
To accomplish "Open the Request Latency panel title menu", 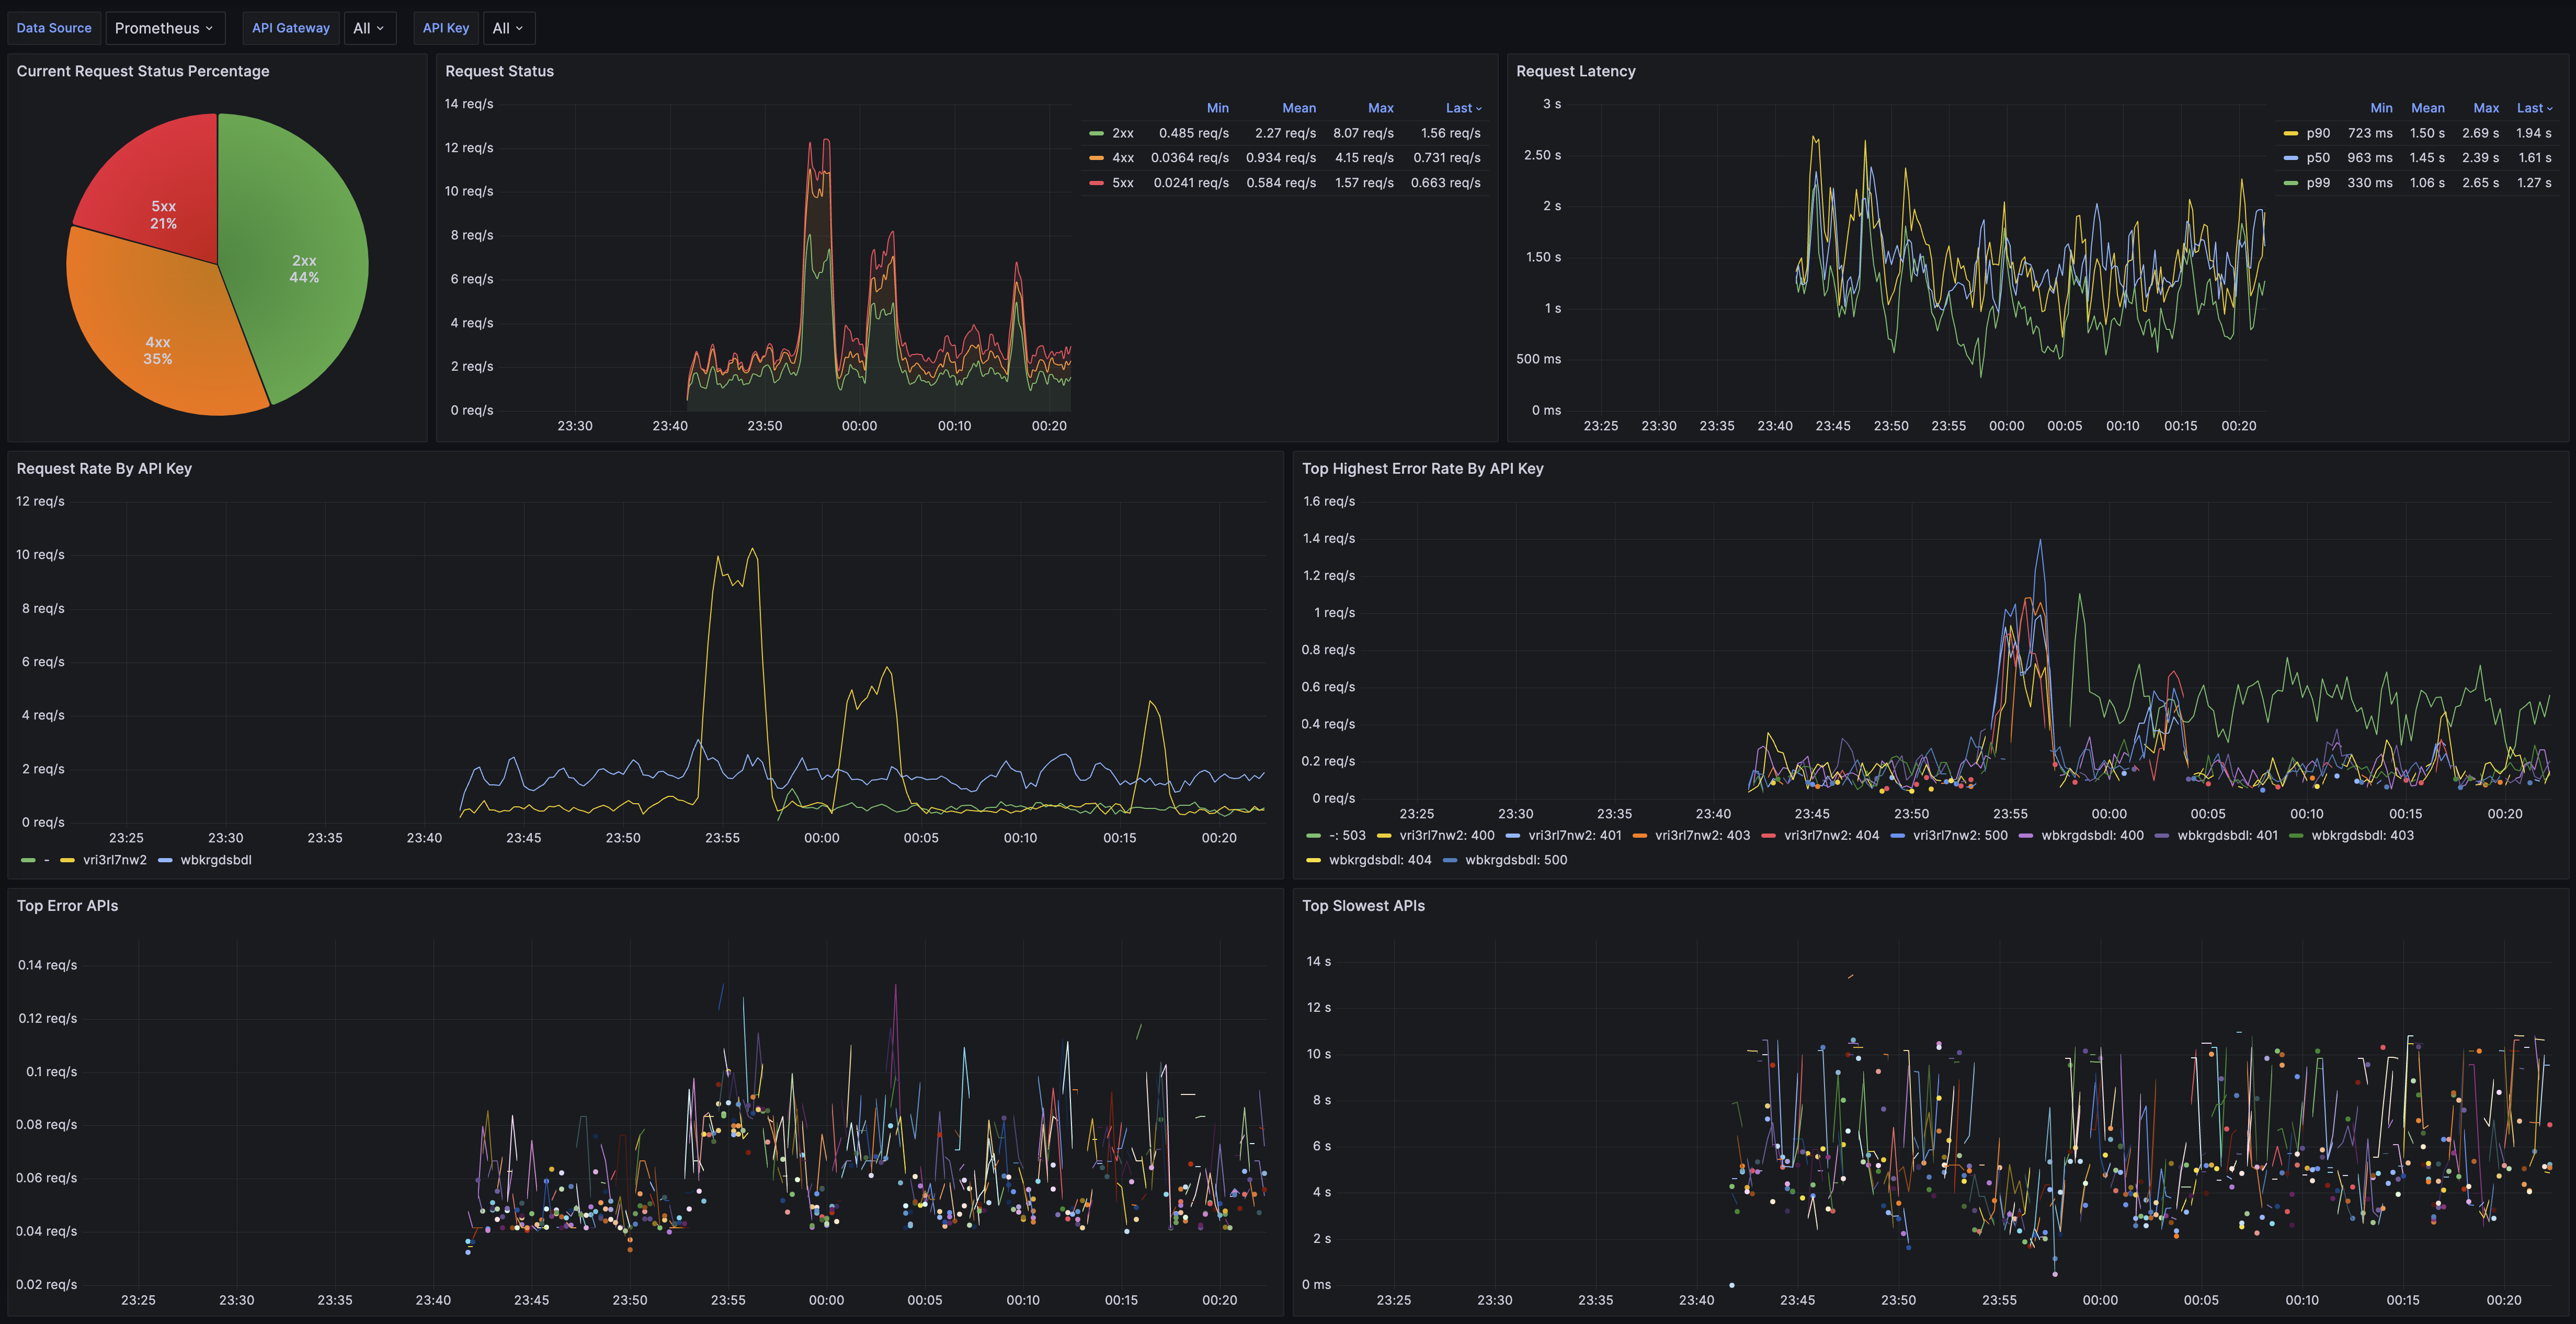I will (x=1575, y=71).
